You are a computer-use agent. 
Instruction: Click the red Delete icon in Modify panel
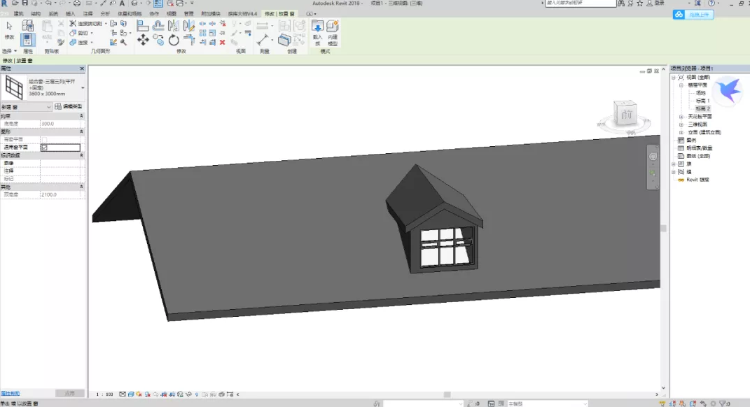[x=223, y=42]
